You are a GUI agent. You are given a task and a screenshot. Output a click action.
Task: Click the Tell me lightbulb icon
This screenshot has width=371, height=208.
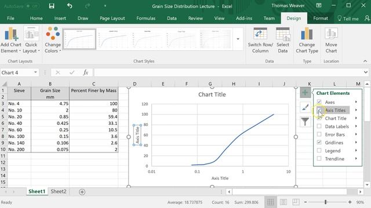(340, 18)
